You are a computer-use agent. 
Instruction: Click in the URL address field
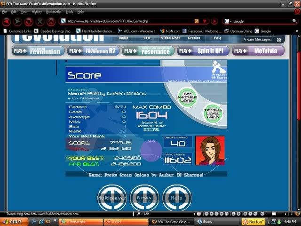[127, 21]
